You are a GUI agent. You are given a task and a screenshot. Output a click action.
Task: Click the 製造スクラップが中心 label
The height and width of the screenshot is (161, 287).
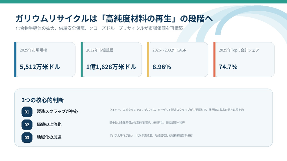(x=57, y=111)
